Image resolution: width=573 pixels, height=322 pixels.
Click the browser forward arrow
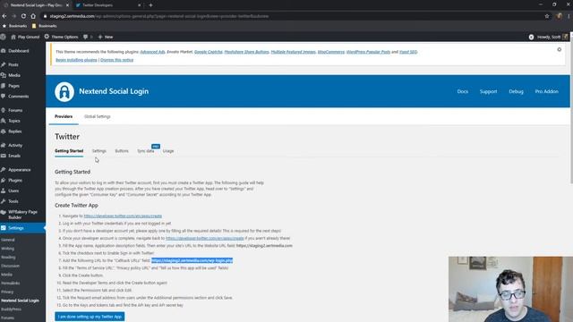(x=14, y=16)
